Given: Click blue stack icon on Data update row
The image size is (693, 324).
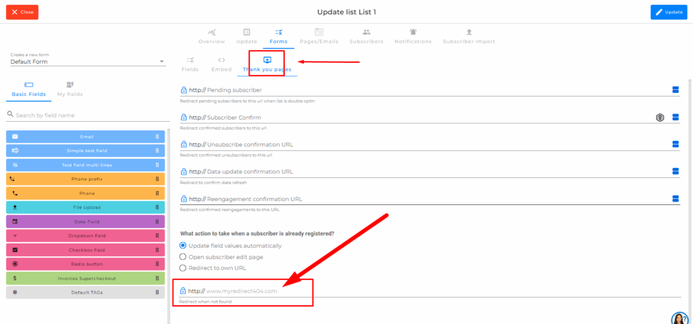Looking at the screenshot, I should coord(675,172).
